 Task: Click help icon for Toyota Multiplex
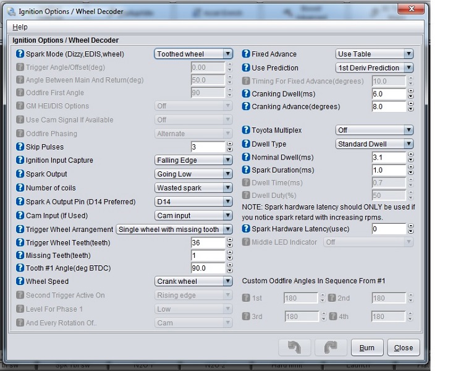pyautogui.click(x=245, y=130)
